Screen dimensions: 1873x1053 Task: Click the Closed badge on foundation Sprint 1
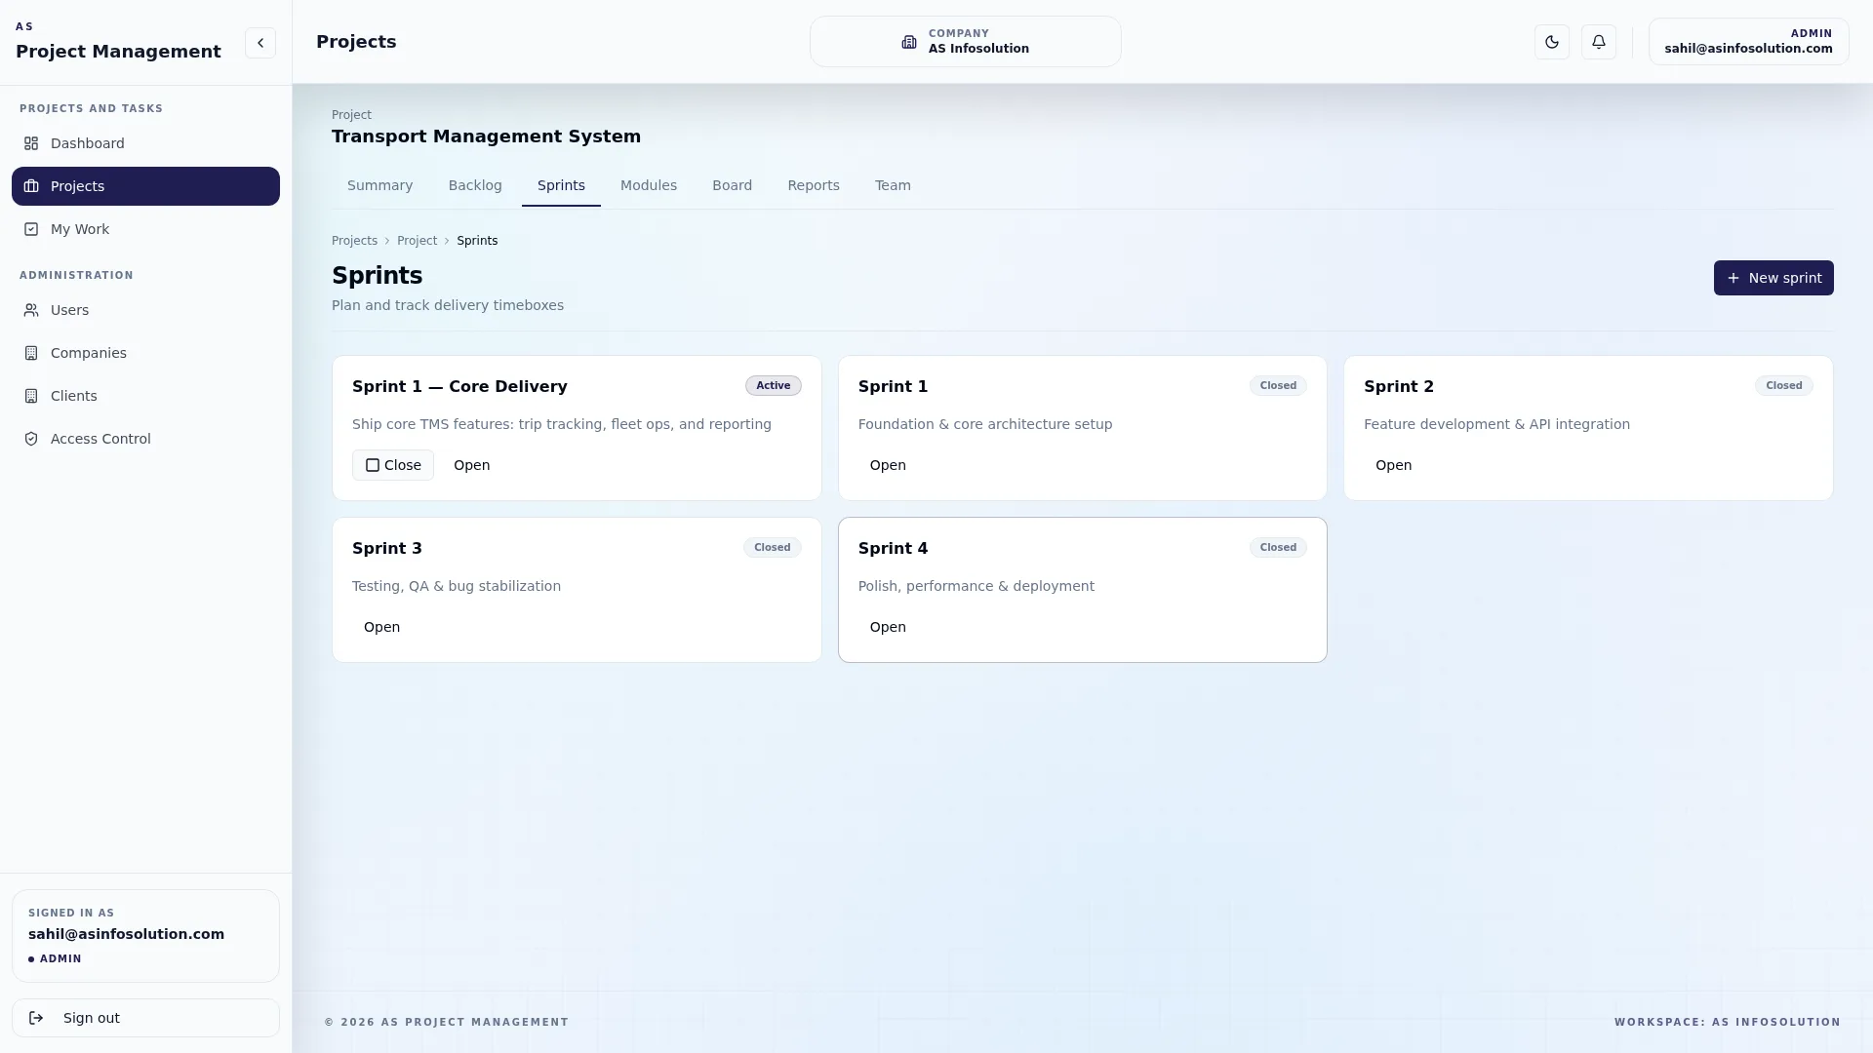point(1278,385)
